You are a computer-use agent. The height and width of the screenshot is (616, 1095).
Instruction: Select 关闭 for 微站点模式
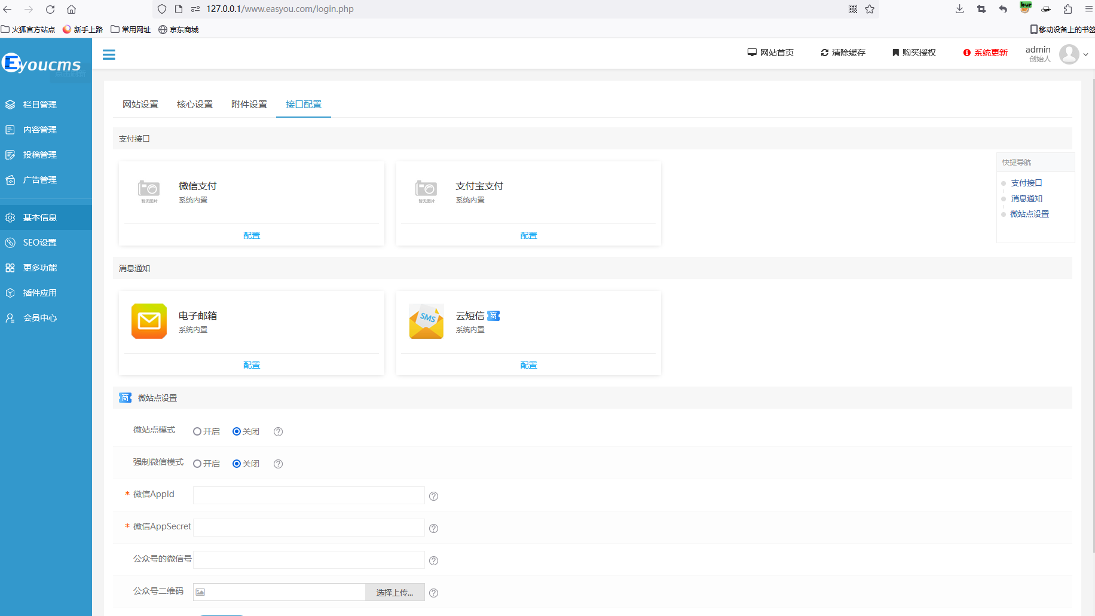tap(237, 431)
